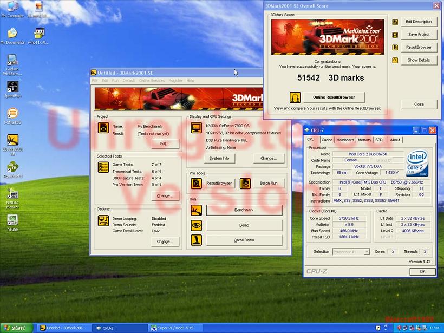Open the Windows Start menu
Viewport: 444px width, 333px height.
coord(16,328)
